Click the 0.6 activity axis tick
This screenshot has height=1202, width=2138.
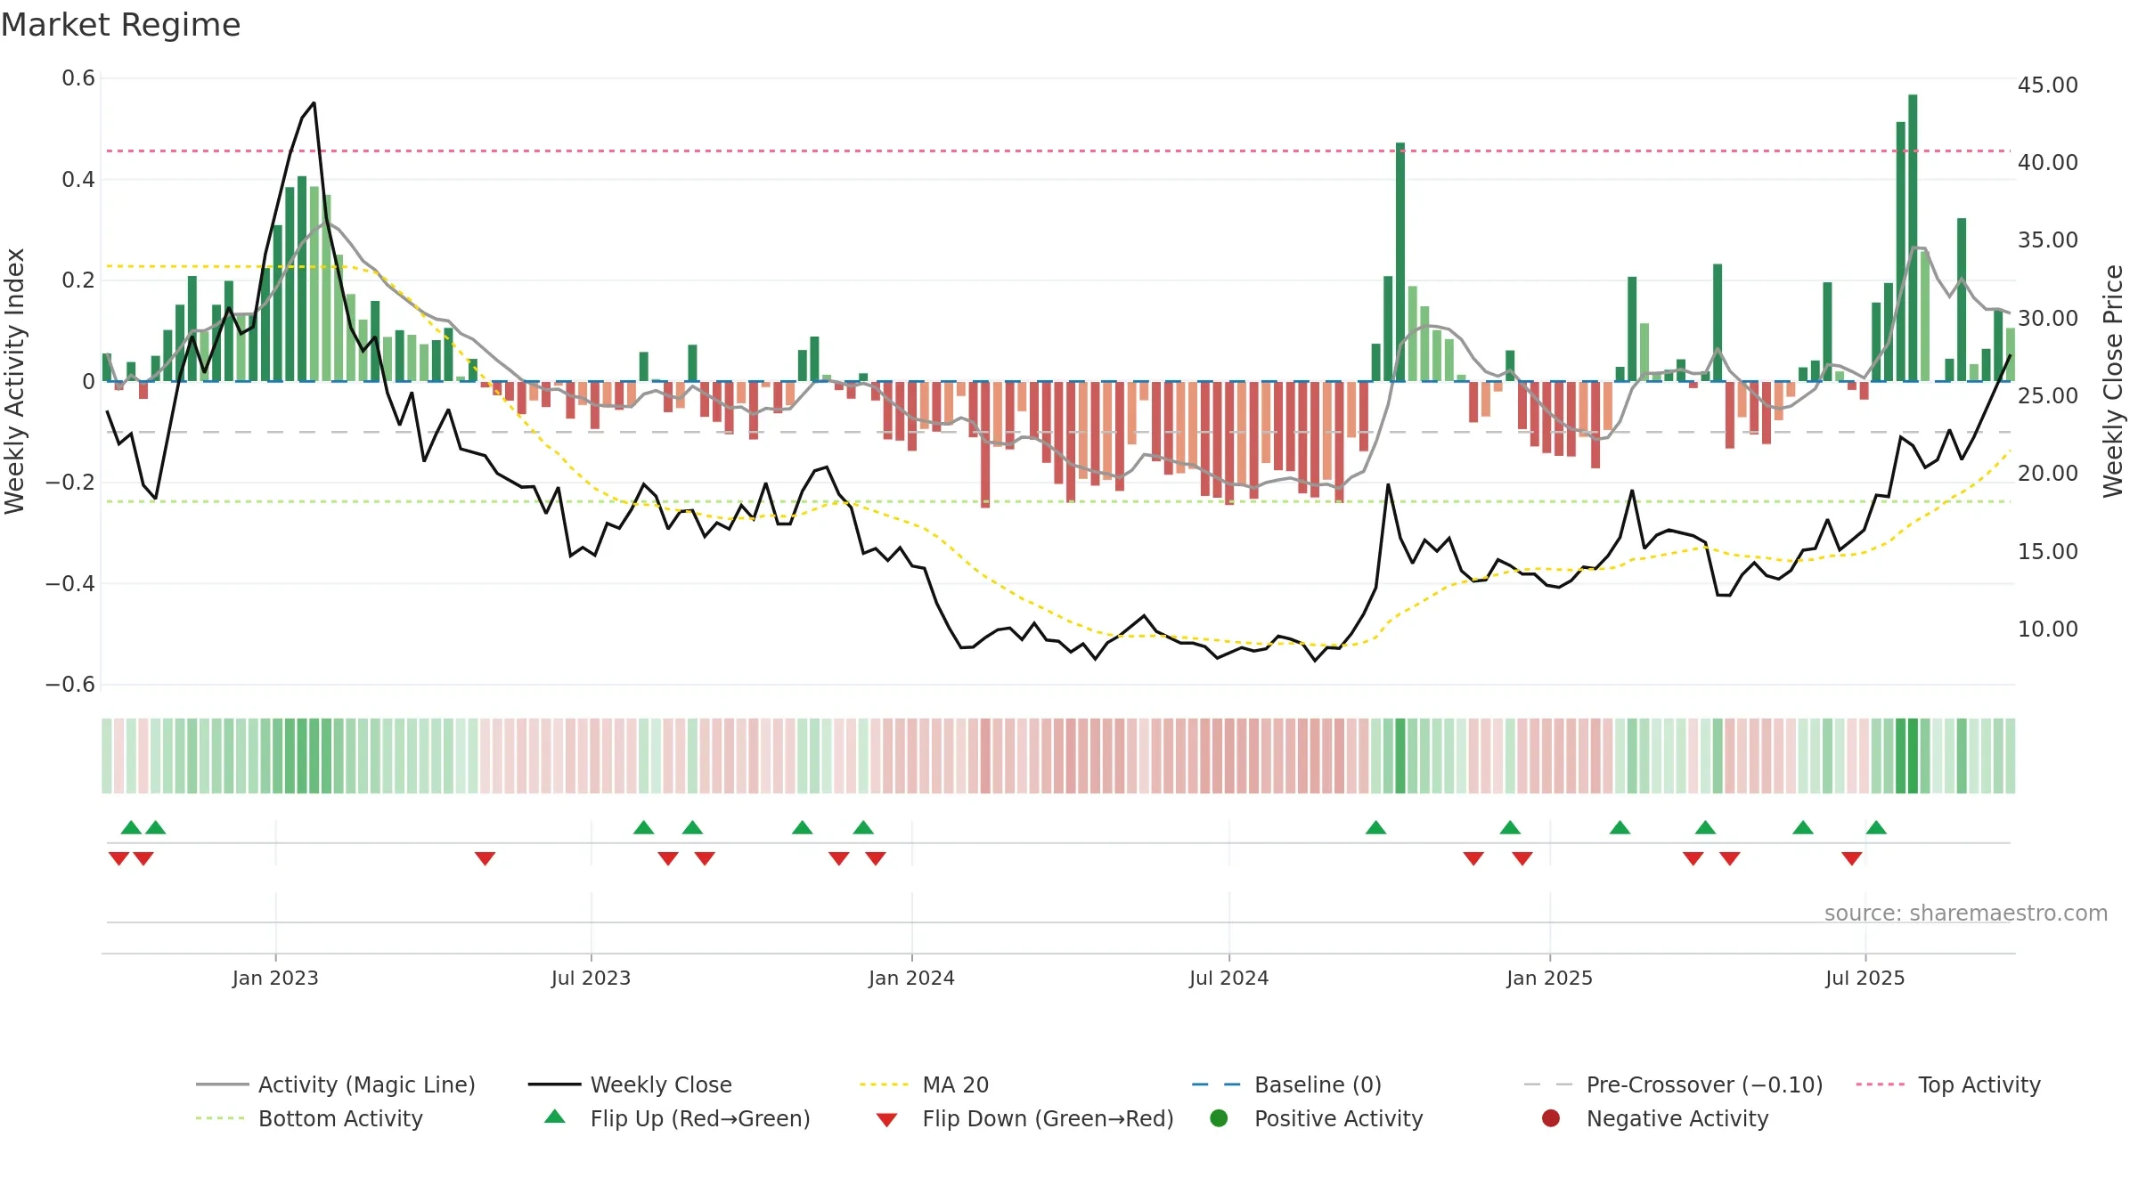pos(78,78)
